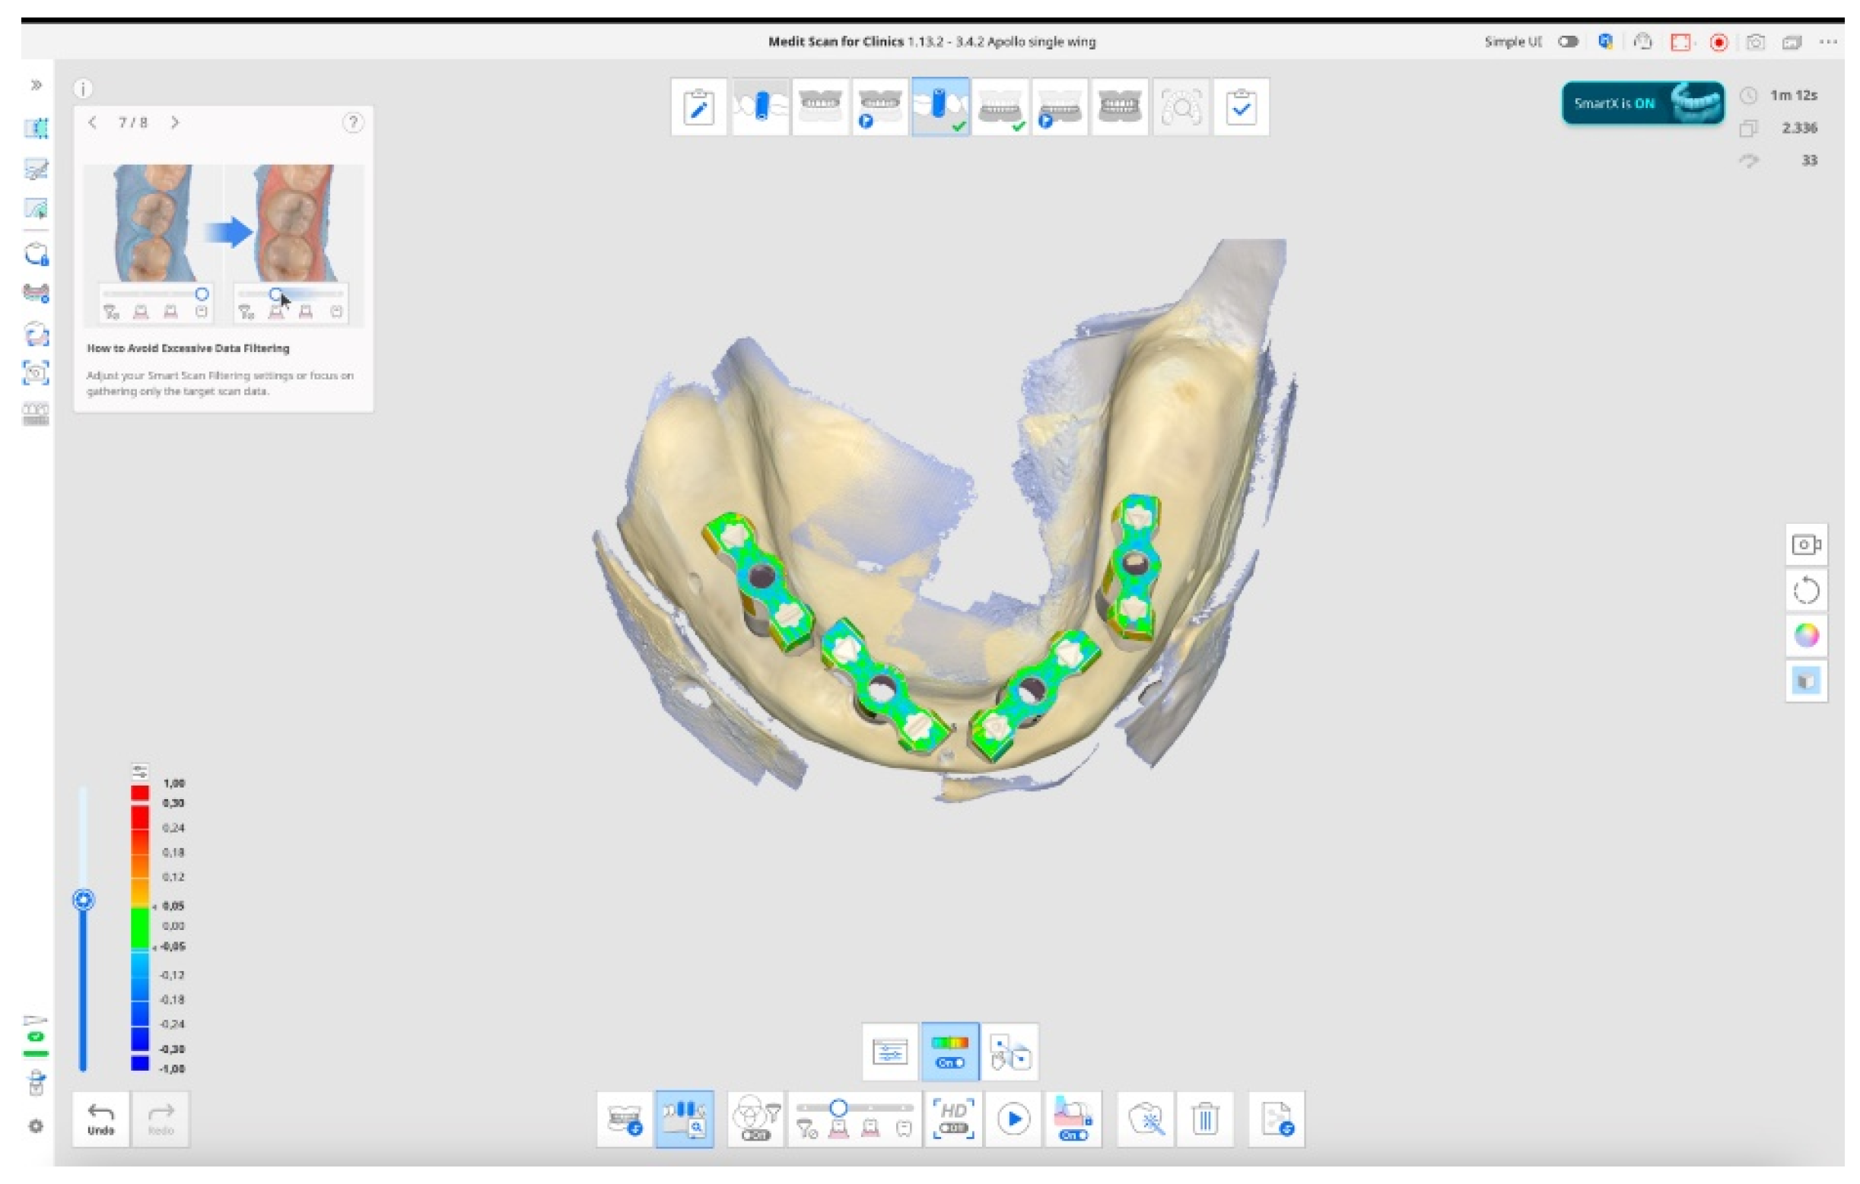Viewport: 1860px width, 1184px height.
Task: Expand the left sidebar with double chevron
Action: click(37, 85)
